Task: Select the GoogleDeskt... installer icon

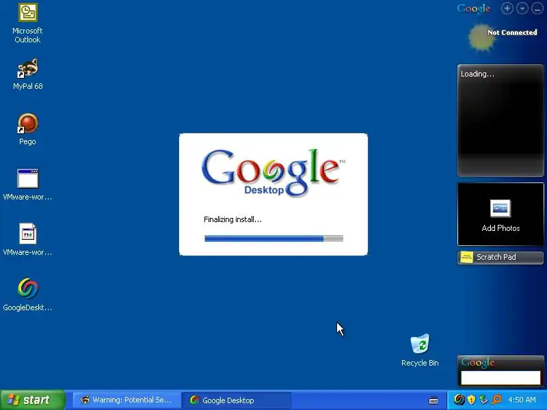Action: (27, 288)
